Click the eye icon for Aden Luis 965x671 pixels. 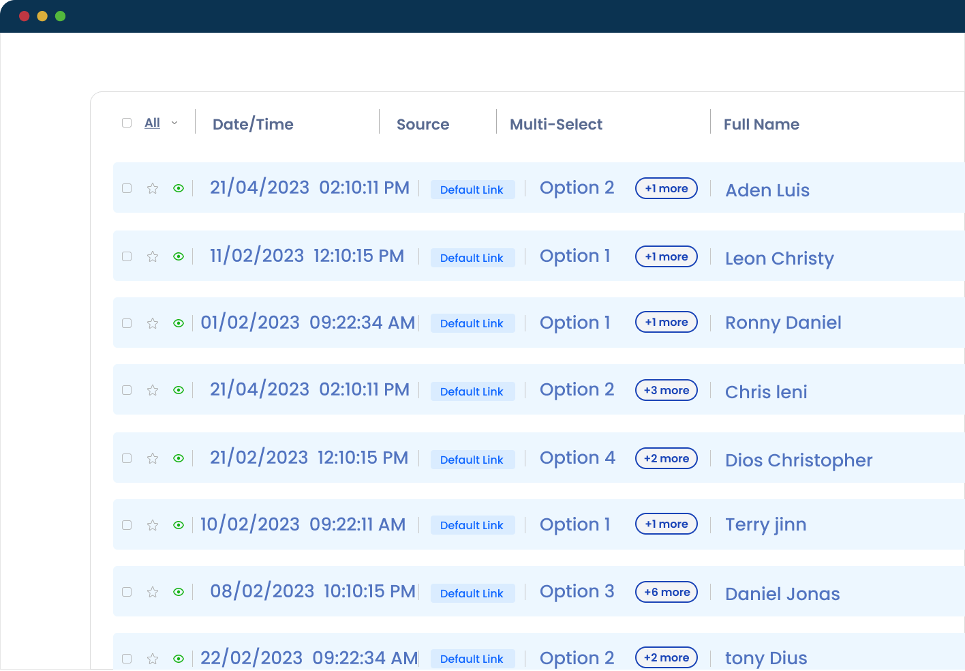(179, 188)
